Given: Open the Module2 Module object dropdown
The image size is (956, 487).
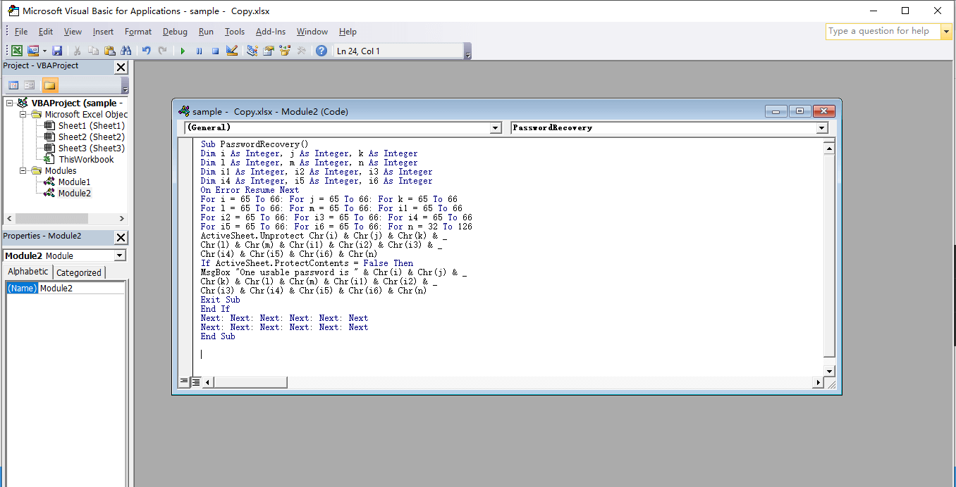Looking at the screenshot, I should click(x=120, y=255).
